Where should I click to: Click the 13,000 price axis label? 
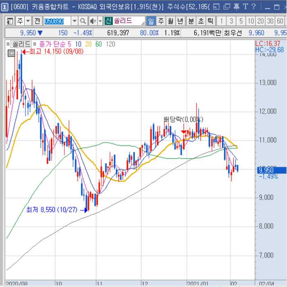268,83
